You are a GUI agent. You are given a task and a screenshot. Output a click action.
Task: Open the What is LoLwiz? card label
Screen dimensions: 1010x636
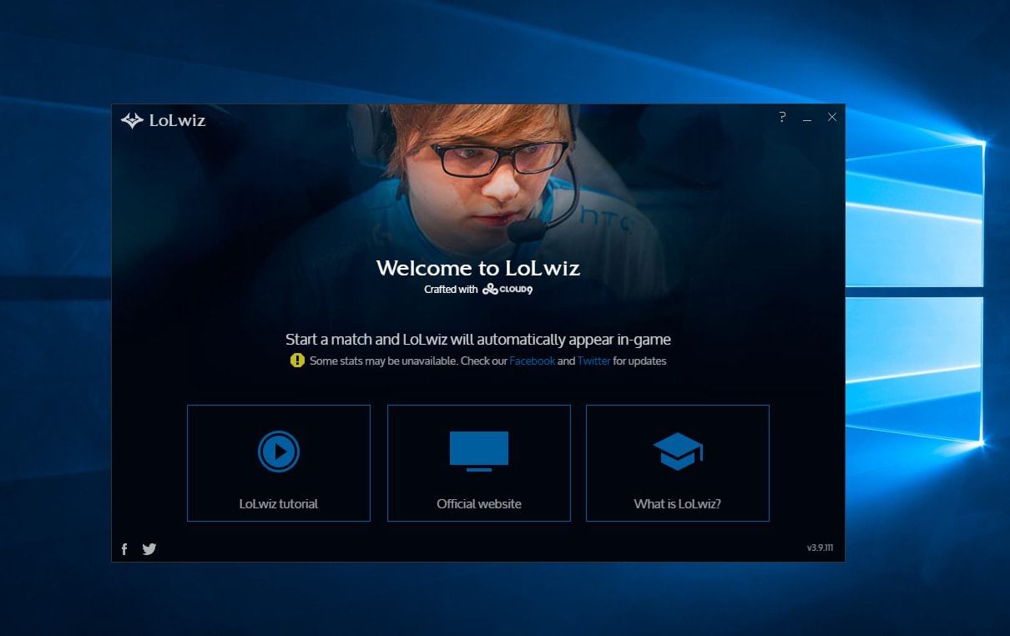(x=678, y=504)
